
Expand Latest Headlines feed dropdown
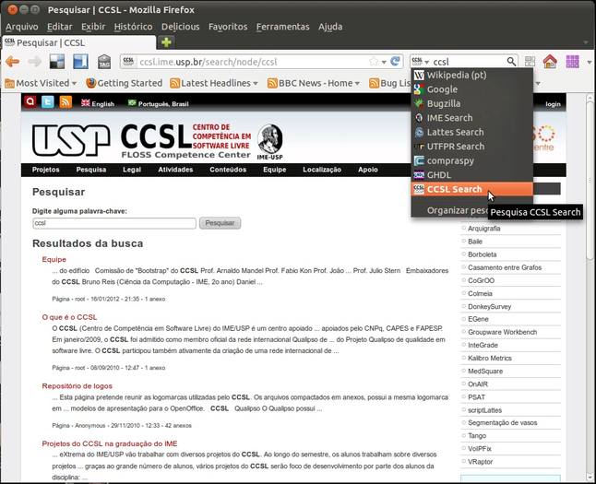pos(214,83)
